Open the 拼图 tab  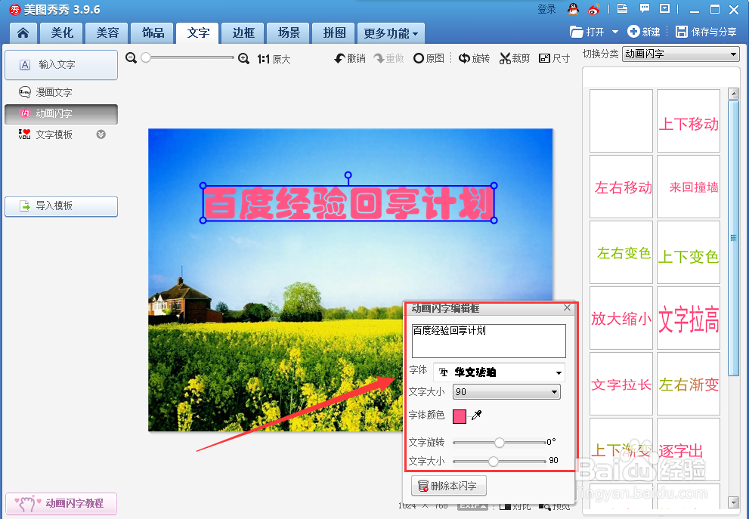334,33
